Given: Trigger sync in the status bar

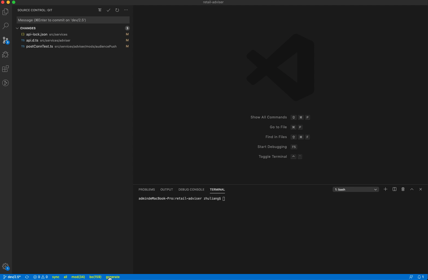Looking at the screenshot, I should (55, 277).
